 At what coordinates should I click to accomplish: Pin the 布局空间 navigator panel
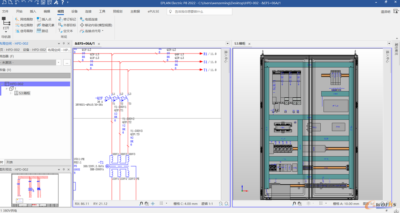64,44
